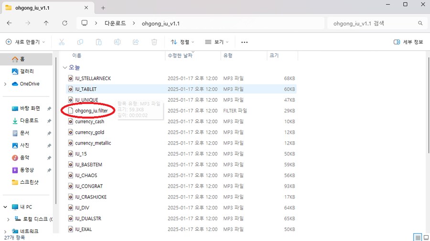The image size is (430, 241).
Task: Go back with the Back arrow
Action: [10, 23]
